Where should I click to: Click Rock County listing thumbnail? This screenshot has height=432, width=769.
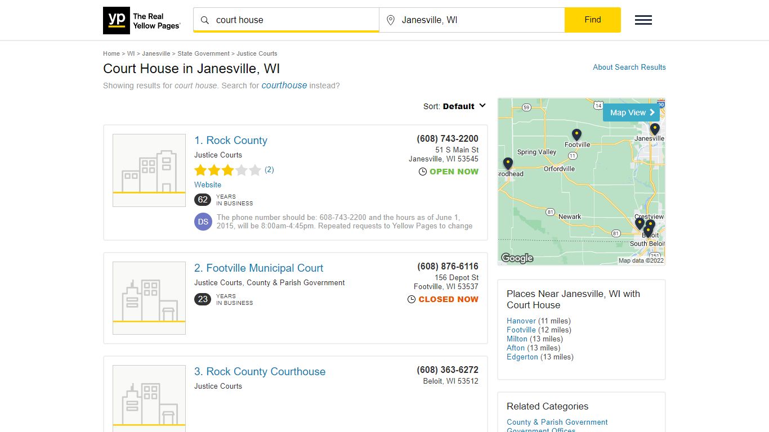pyautogui.click(x=149, y=170)
